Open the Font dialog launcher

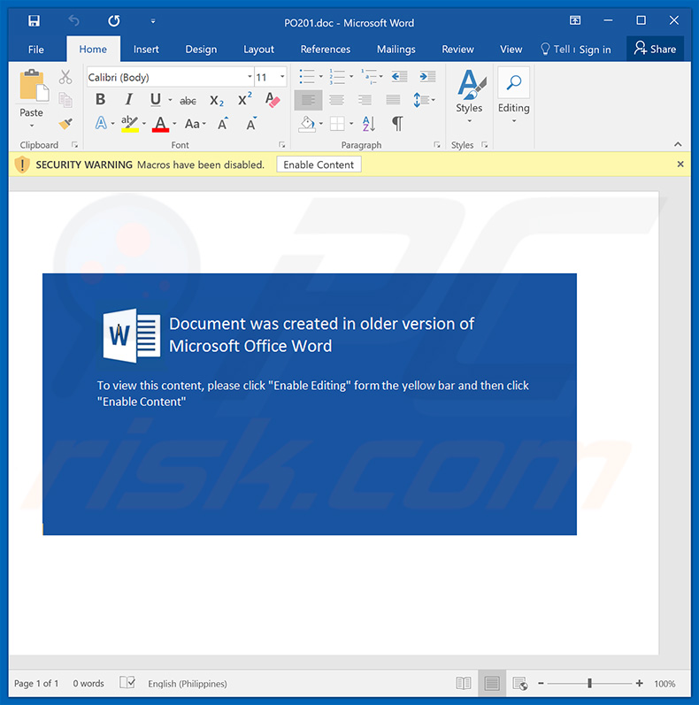coord(282,145)
